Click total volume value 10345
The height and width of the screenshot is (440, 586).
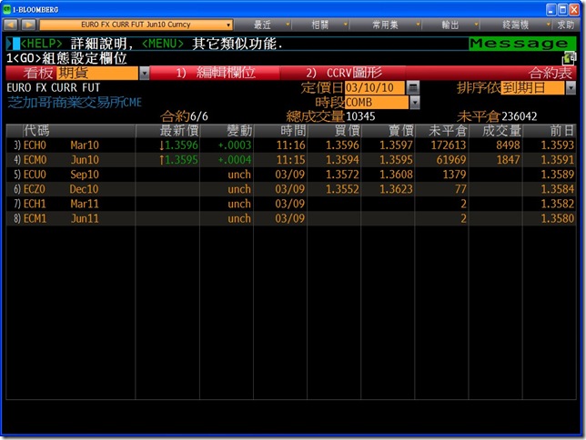360,116
